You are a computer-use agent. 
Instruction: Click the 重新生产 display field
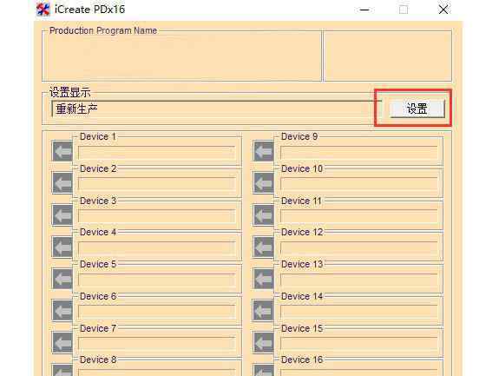[x=216, y=109]
